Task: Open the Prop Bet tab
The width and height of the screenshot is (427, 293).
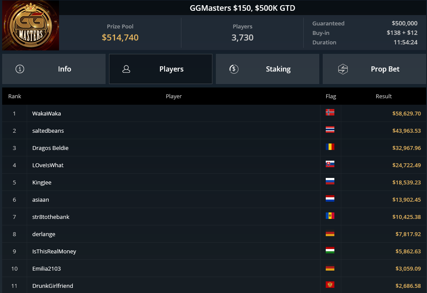Action: tap(374, 69)
